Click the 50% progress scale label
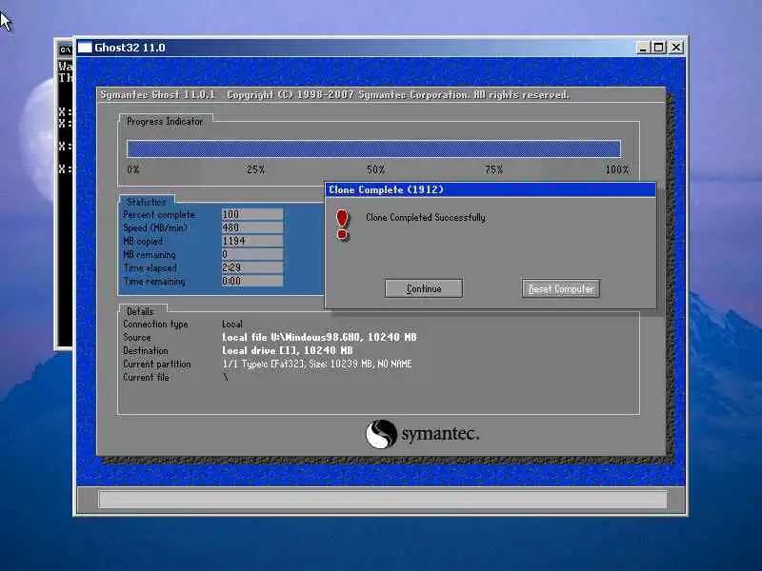 click(x=375, y=169)
